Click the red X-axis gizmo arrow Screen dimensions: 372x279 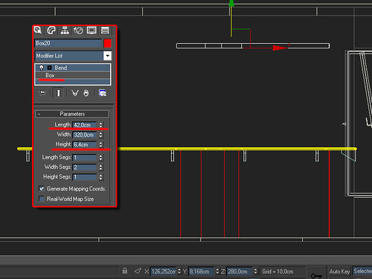tap(280, 48)
